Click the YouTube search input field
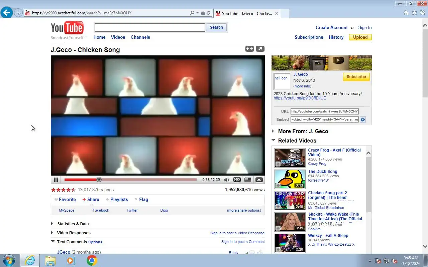This screenshot has height=267, width=428. (149, 27)
